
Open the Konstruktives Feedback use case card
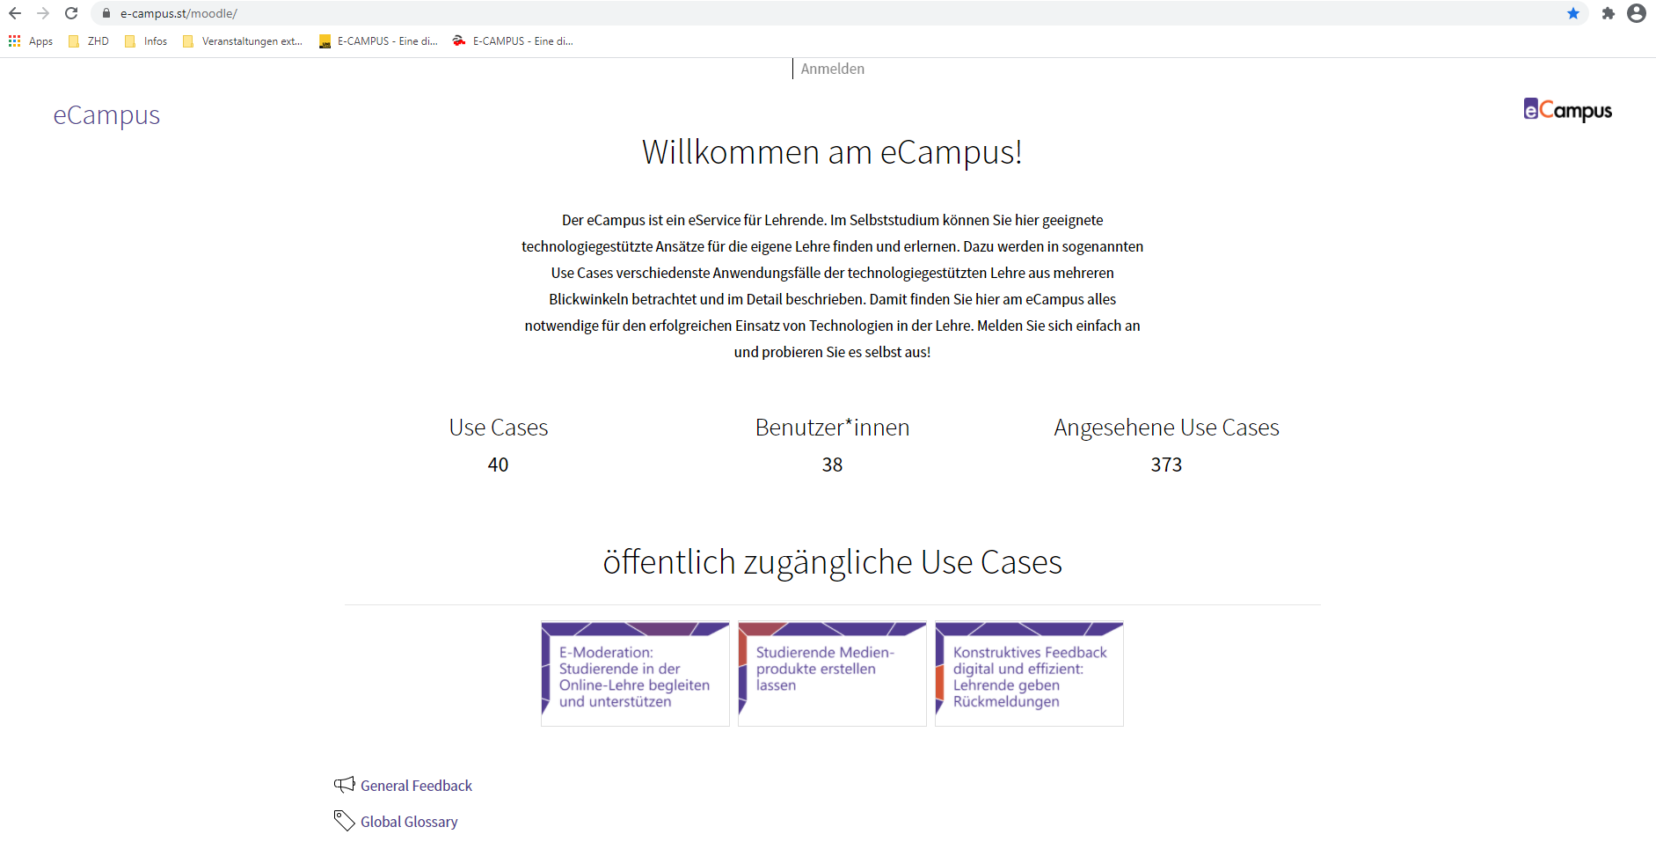pyautogui.click(x=1029, y=674)
